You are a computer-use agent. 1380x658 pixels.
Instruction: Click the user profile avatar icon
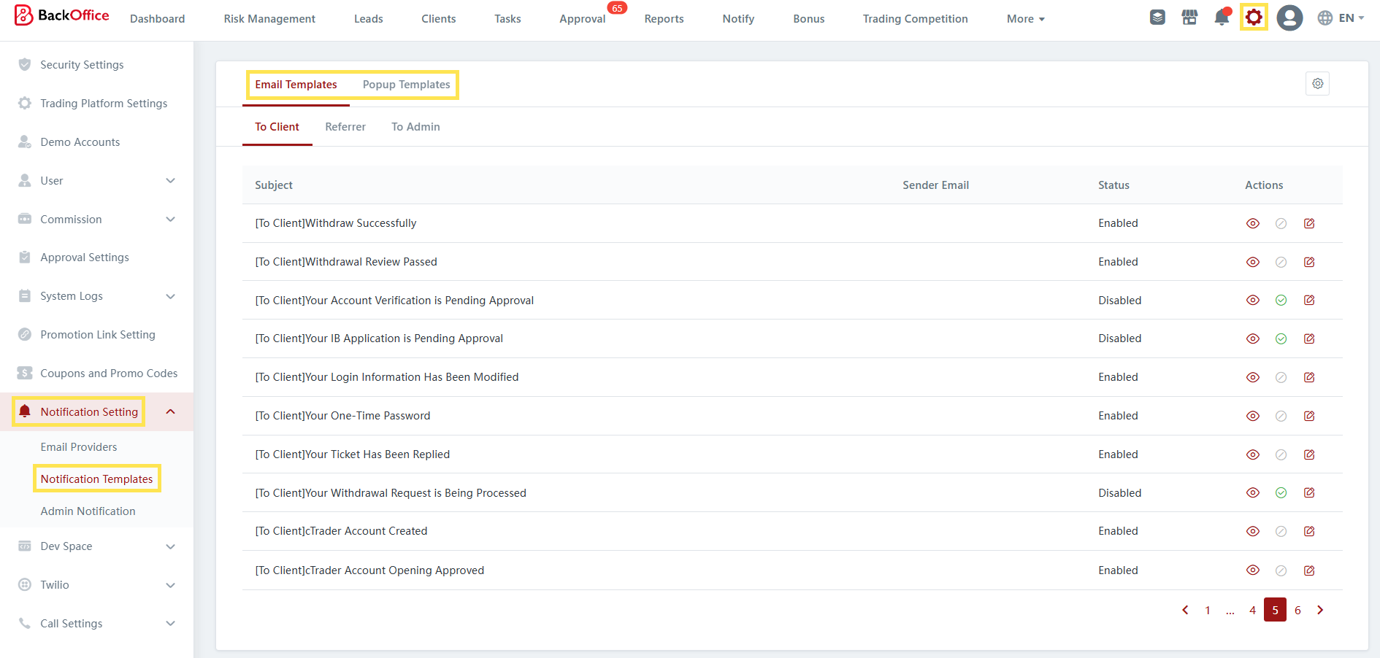click(x=1289, y=18)
